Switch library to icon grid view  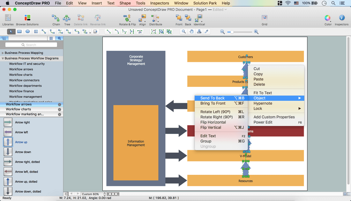pyautogui.click(x=51, y=38)
